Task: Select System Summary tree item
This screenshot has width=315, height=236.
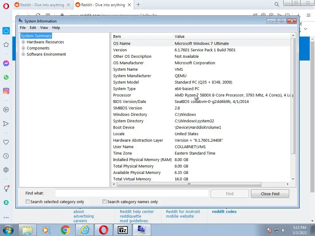Action: coord(36,36)
